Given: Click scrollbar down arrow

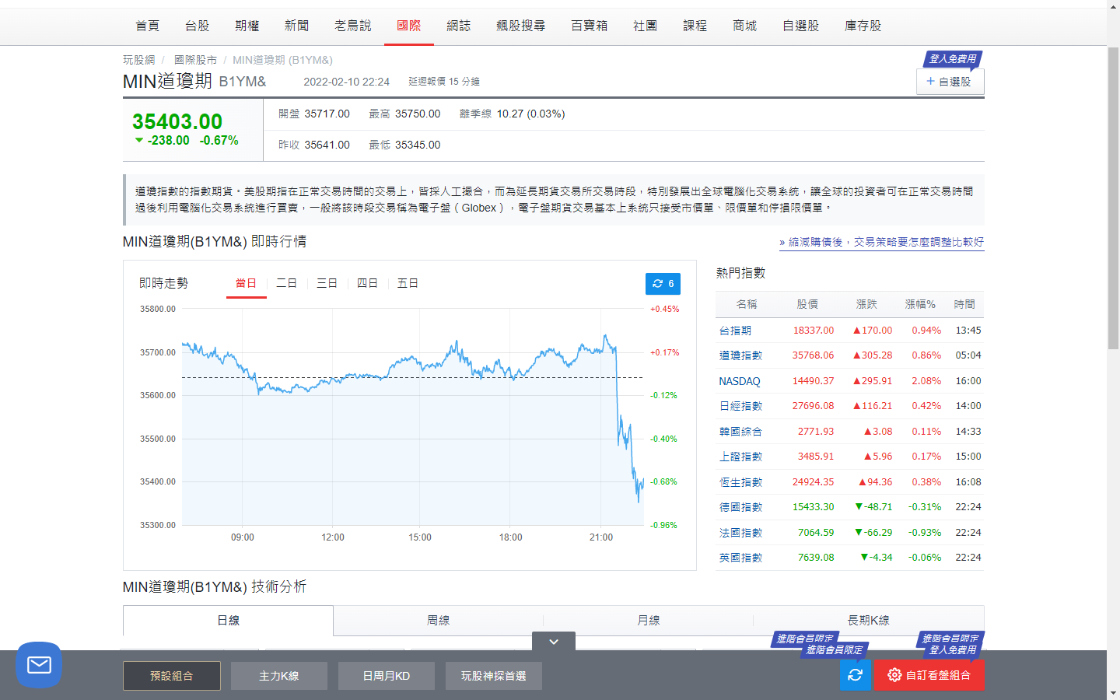Looking at the screenshot, I should click(x=1113, y=693).
